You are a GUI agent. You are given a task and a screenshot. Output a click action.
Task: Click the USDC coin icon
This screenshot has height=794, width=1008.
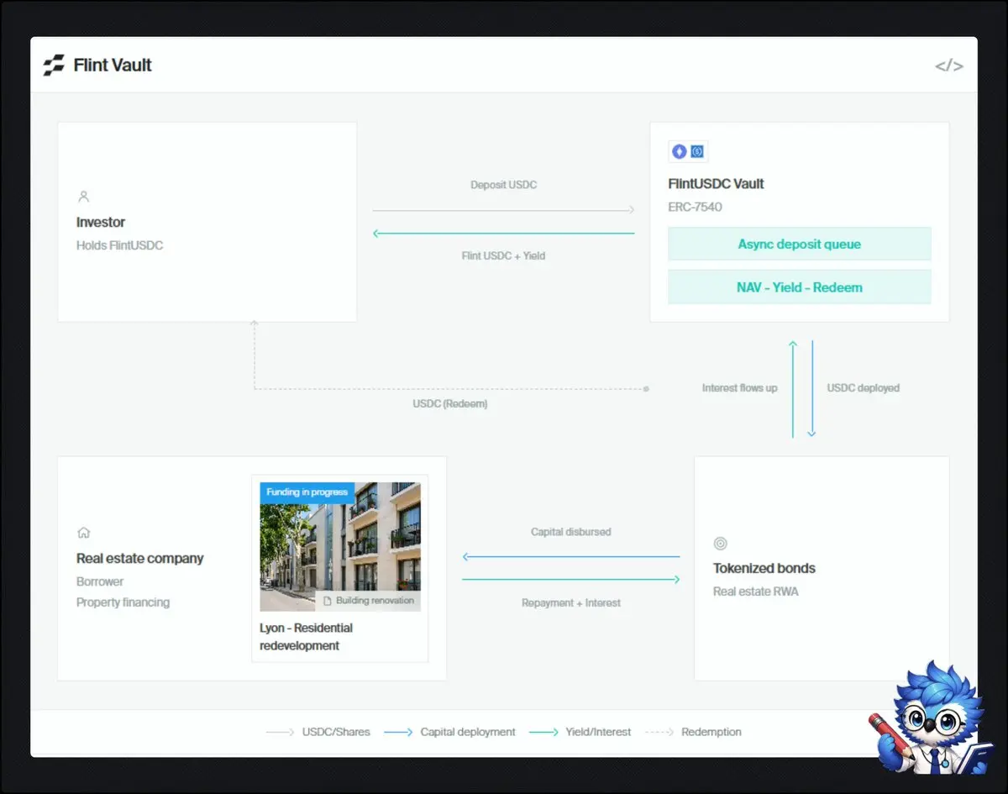pos(698,152)
